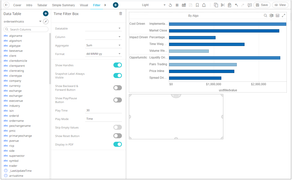Screen dimensions: 292x180
Task: Turn on Show Reset Button
Action: (x=117, y=136)
